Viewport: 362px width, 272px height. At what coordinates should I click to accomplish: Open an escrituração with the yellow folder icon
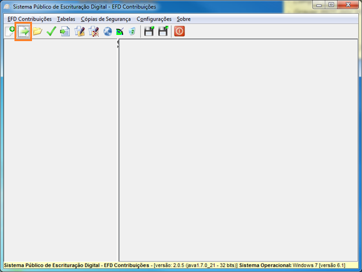coord(37,31)
